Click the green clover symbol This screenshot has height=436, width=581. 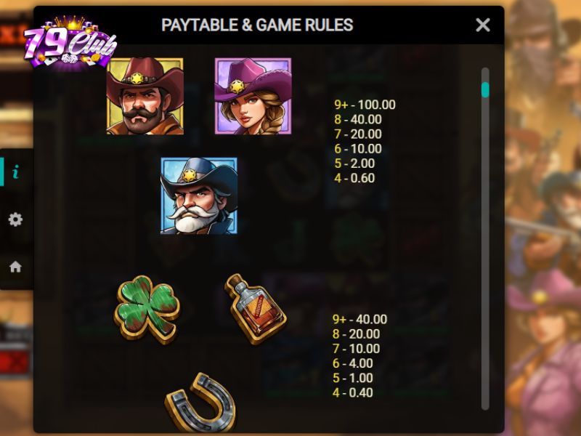pos(147,310)
